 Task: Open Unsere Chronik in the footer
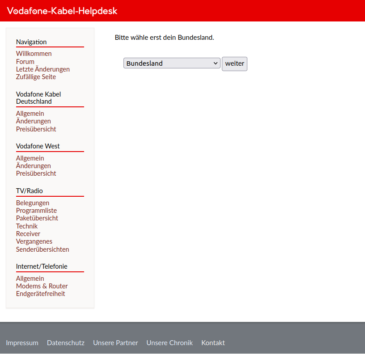coord(170,343)
